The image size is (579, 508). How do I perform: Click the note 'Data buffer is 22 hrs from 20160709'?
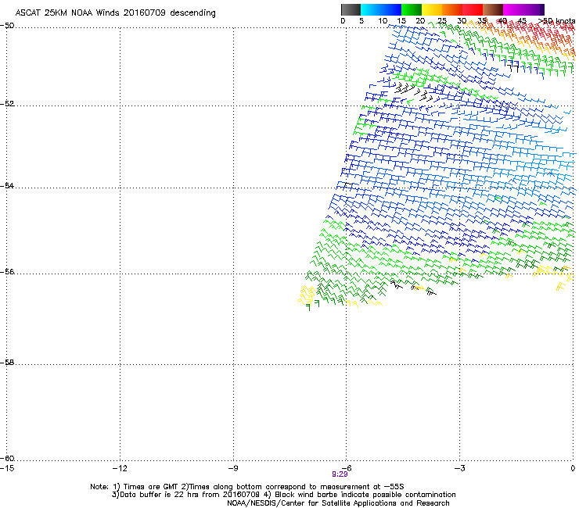click(189, 495)
